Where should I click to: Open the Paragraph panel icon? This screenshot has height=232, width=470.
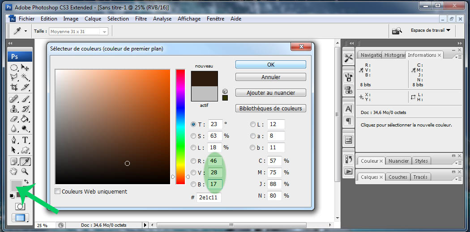coord(349,121)
